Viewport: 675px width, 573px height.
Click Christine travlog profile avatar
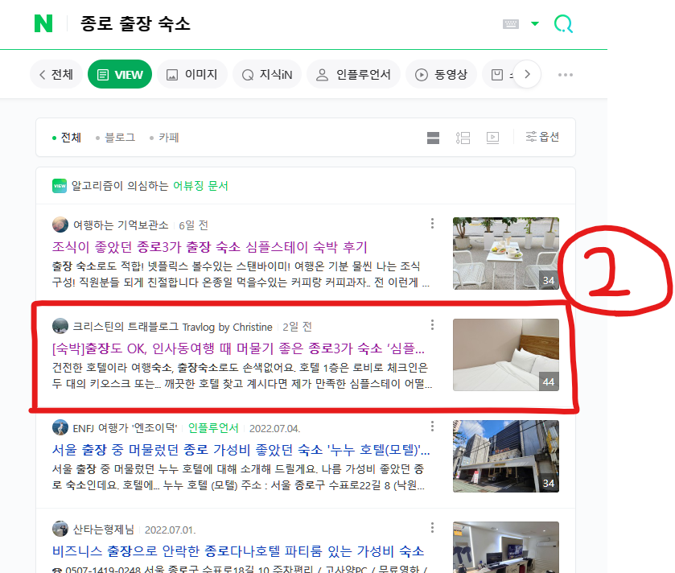point(60,326)
